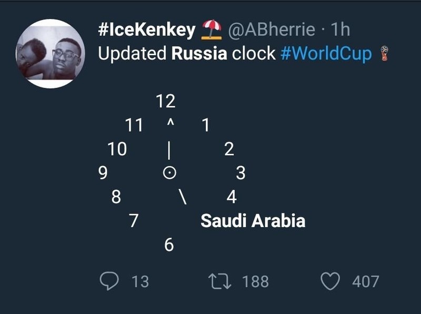Click the 13 replies count
The image size is (421, 314).
[140, 281]
